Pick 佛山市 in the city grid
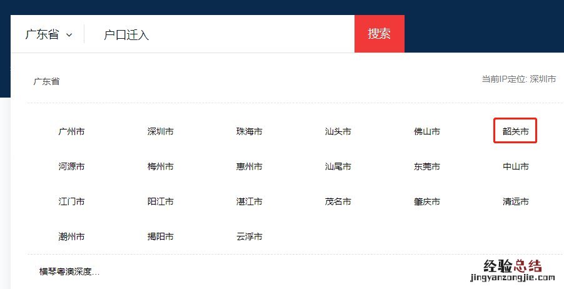 pyautogui.click(x=427, y=132)
